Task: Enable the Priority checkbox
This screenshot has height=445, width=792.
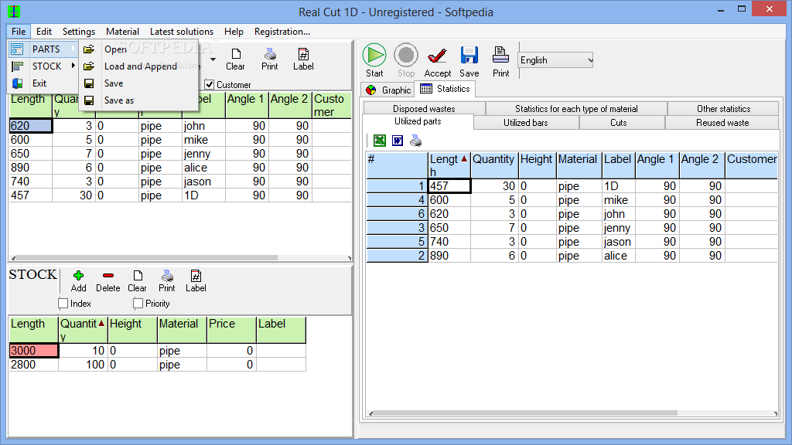Action: coord(138,303)
